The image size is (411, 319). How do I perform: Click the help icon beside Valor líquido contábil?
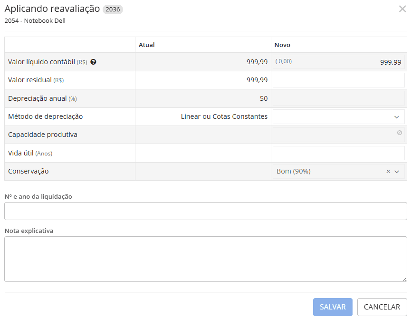coord(93,62)
